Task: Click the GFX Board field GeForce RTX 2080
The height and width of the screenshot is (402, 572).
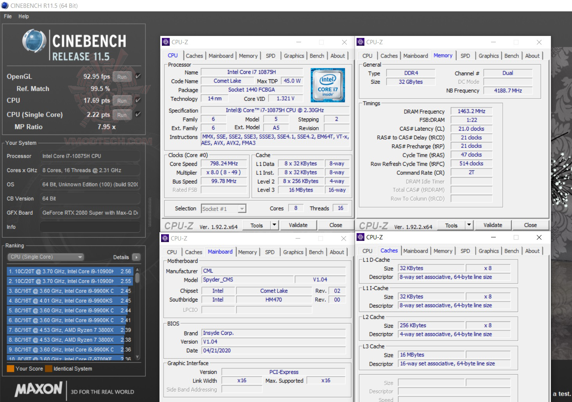Action: pyautogui.click(x=90, y=213)
